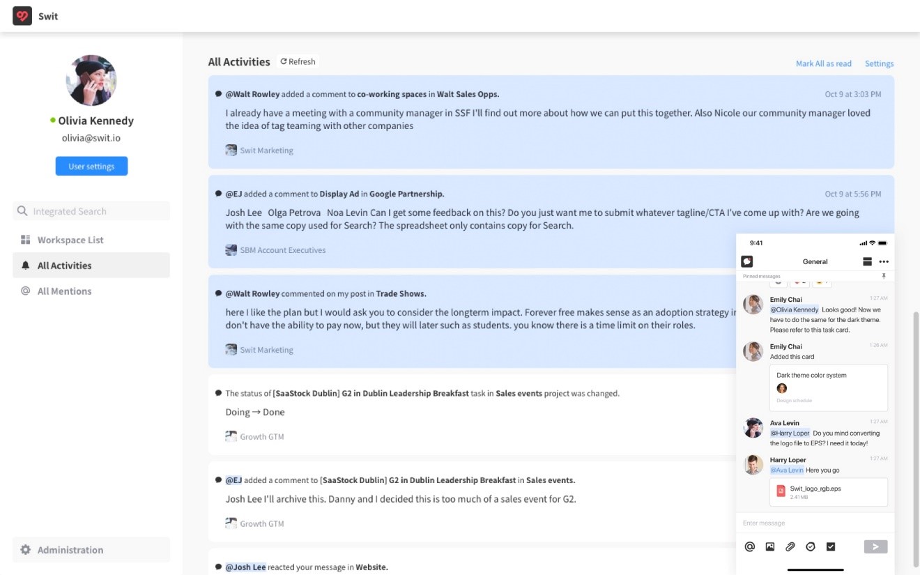Open the Settings link at top right
The height and width of the screenshot is (575, 920).
pos(879,63)
